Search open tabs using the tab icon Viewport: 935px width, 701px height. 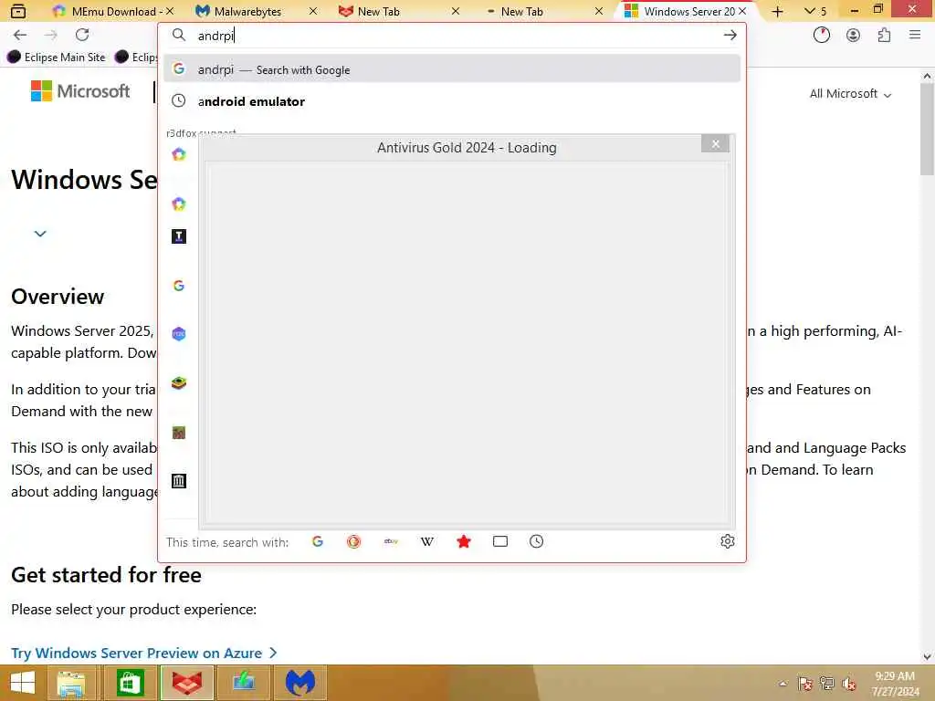click(500, 541)
